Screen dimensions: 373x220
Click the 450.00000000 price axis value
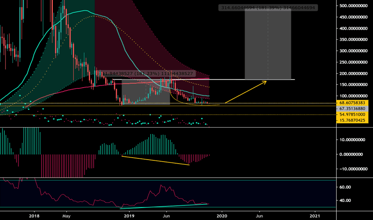[353, 17]
